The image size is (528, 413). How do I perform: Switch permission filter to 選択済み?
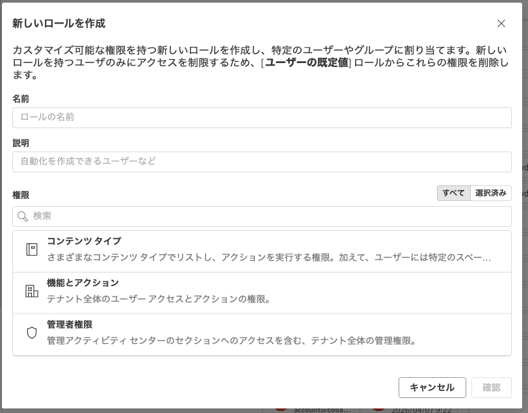click(490, 193)
